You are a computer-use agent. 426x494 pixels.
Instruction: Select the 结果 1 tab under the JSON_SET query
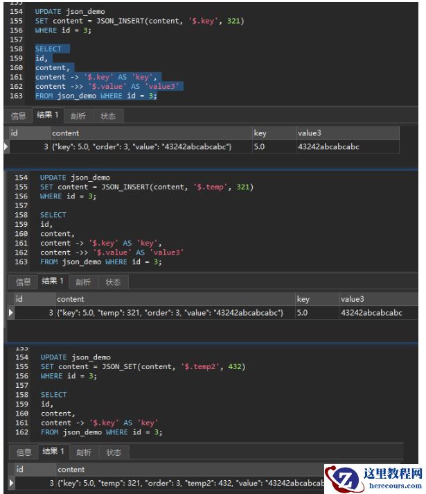click(x=53, y=452)
